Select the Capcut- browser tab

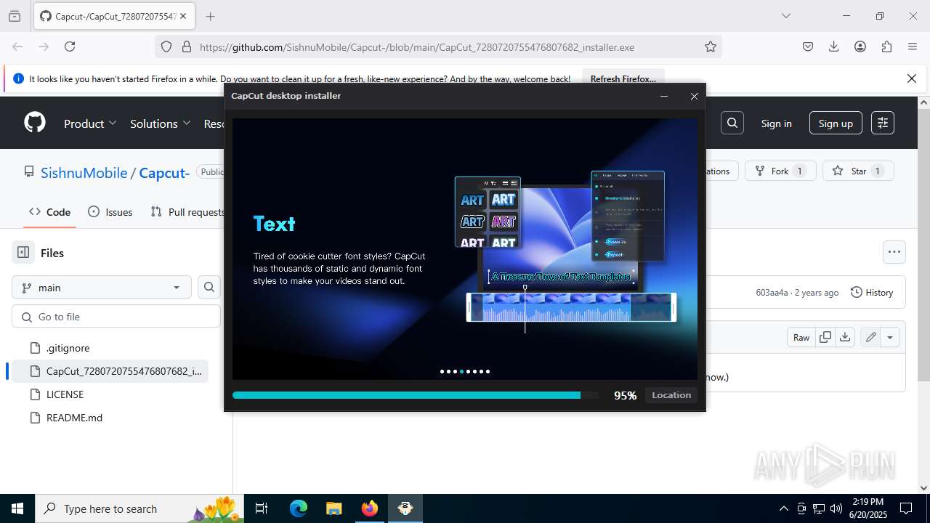click(x=114, y=16)
